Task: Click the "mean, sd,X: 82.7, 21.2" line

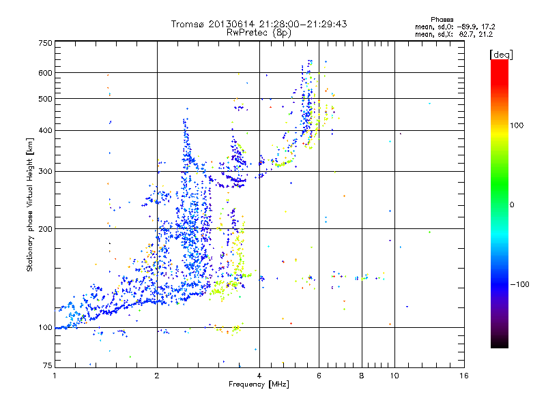Action: tap(454, 34)
